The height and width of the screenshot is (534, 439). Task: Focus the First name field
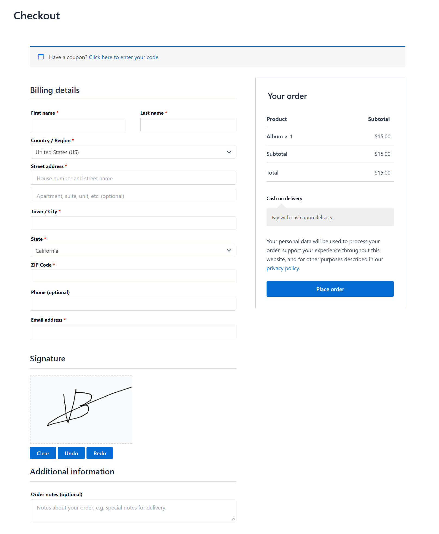pos(78,124)
